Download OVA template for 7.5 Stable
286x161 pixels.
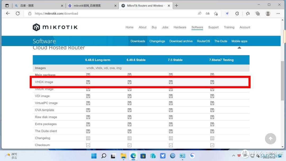[171, 110]
